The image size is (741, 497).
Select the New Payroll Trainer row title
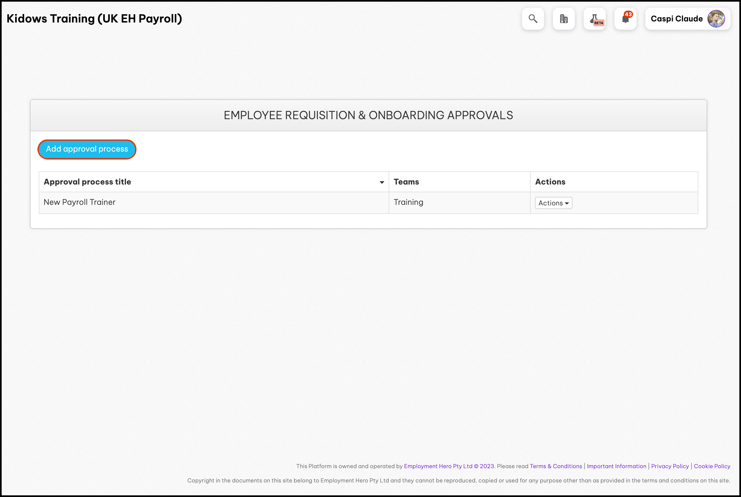[x=79, y=202]
